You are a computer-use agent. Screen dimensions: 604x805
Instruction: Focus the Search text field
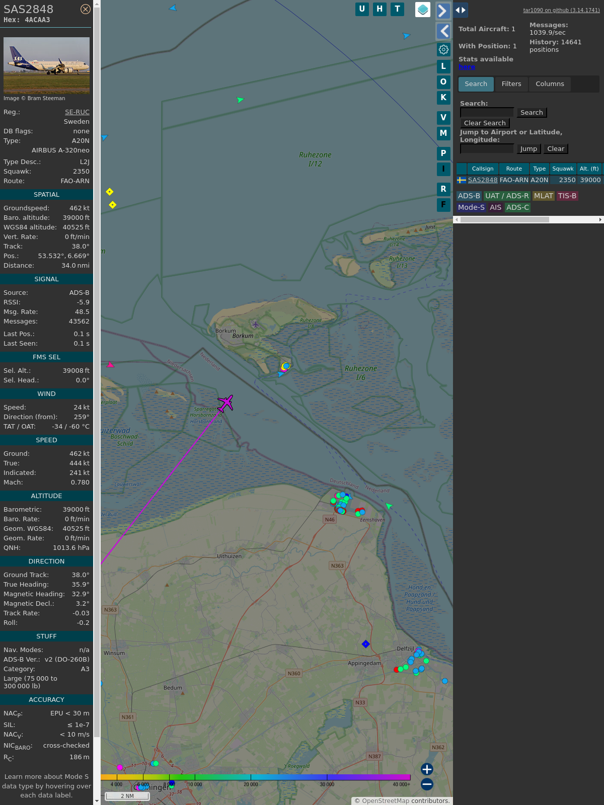(487, 113)
